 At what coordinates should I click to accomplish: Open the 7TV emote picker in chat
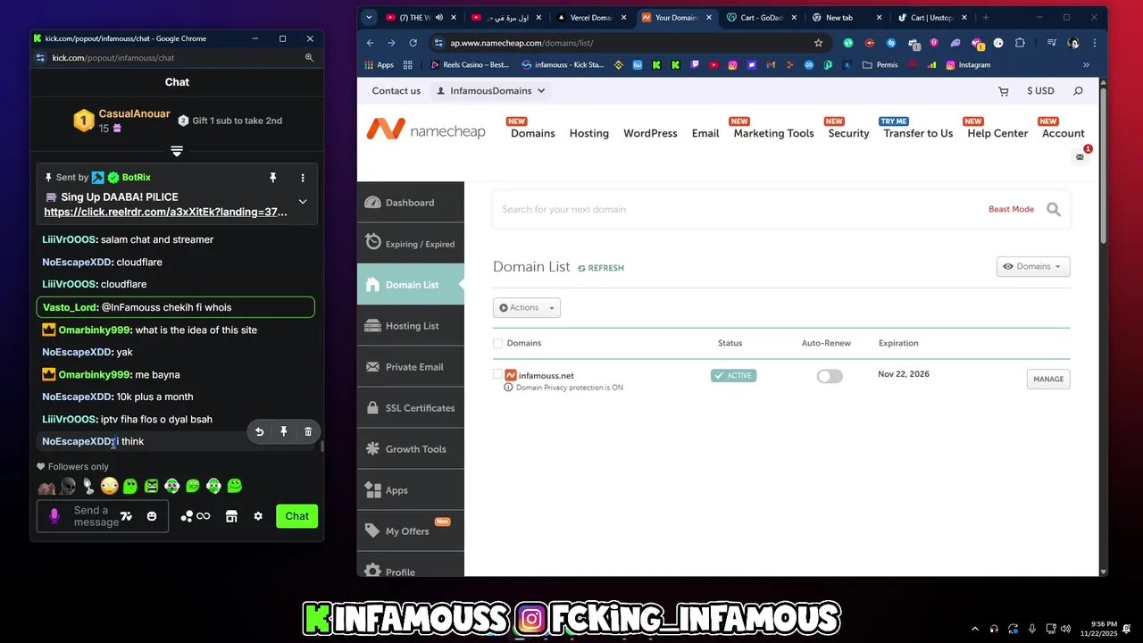126,516
